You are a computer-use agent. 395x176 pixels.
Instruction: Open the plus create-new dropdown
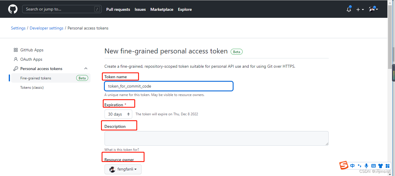coord(360,9)
